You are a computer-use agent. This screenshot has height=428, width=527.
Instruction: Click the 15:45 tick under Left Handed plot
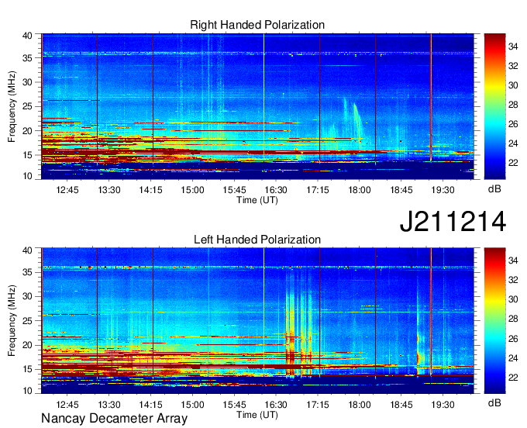coord(234,404)
